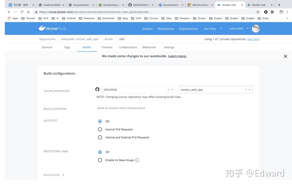Switch to the Settings tab
This screenshot has width=292, height=185.
(169, 47)
